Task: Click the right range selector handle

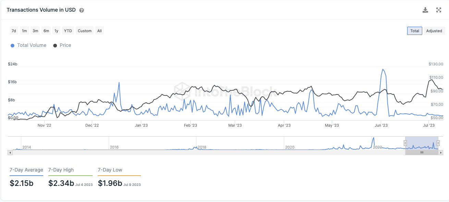Action: coord(438,143)
